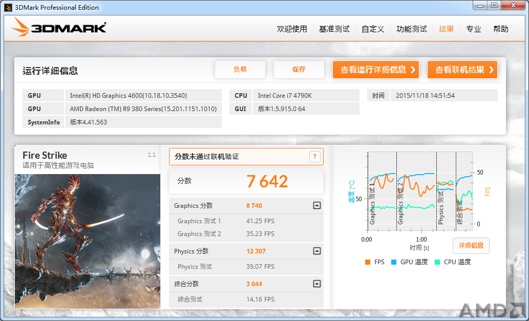Click AMD Radeon R9 380 Series entry
529x321 pixels.
(x=143, y=109)
